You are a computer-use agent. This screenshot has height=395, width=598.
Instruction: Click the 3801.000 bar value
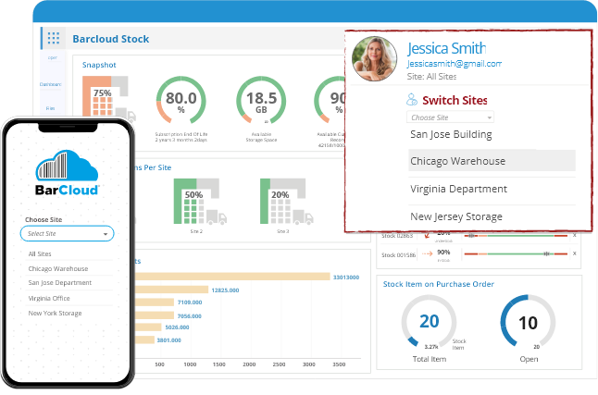169,340
